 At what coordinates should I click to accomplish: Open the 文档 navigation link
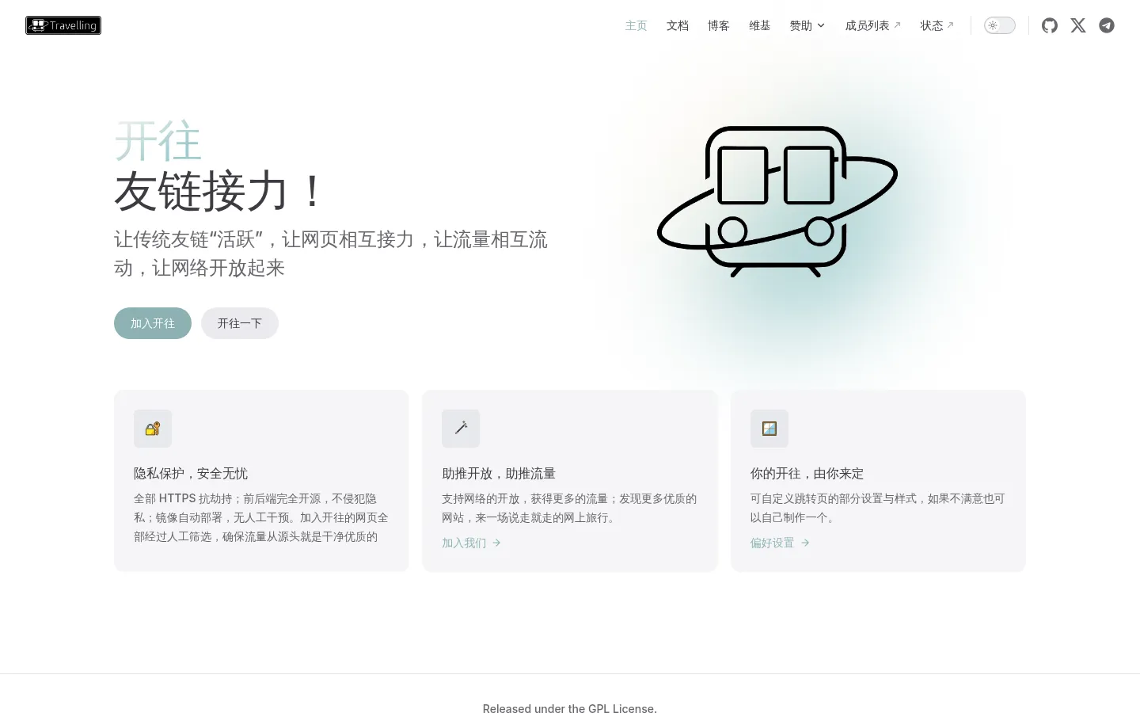(x=678, y=25)
